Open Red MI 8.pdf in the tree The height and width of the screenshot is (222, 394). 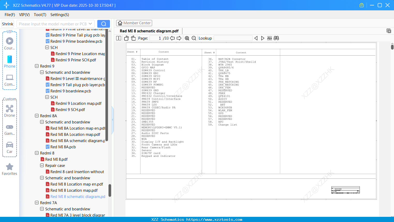tap(56, 159)
